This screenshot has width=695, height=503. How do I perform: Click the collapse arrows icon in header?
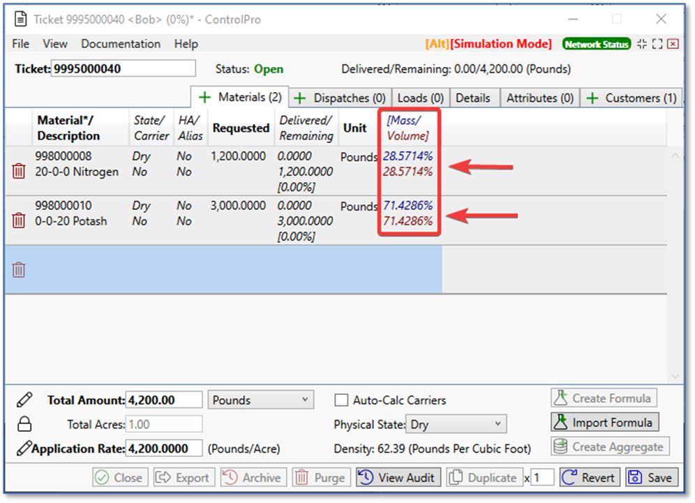[x=642, y=44]
